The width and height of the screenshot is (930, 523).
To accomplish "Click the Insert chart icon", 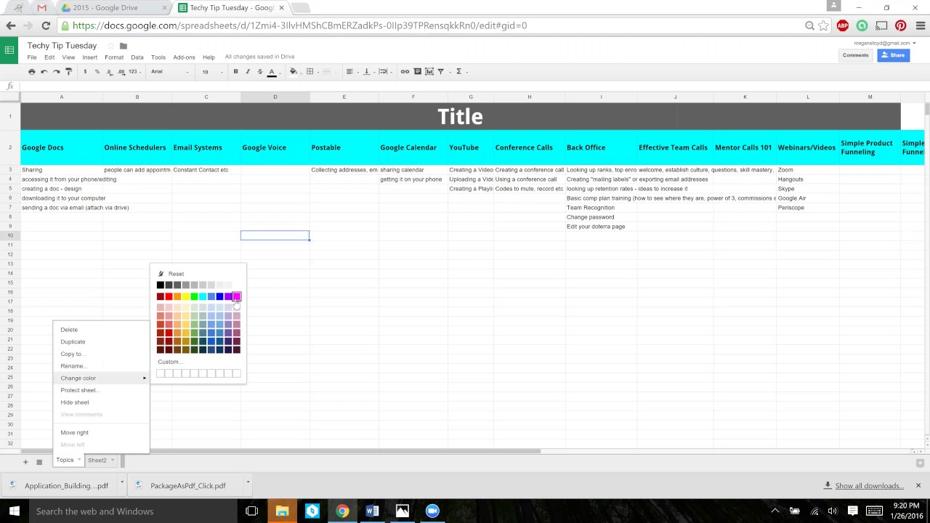I will [x=429, y=71].
